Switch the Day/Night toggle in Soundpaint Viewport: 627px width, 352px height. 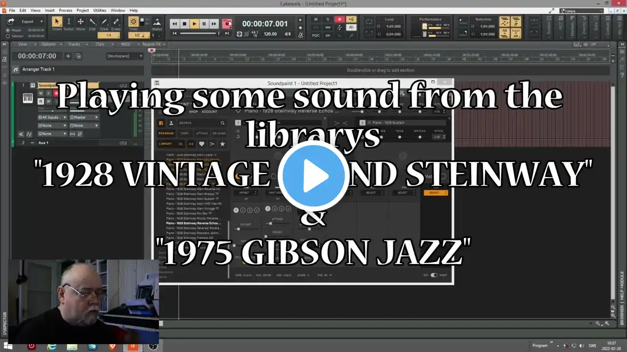[x=434, y=275]
